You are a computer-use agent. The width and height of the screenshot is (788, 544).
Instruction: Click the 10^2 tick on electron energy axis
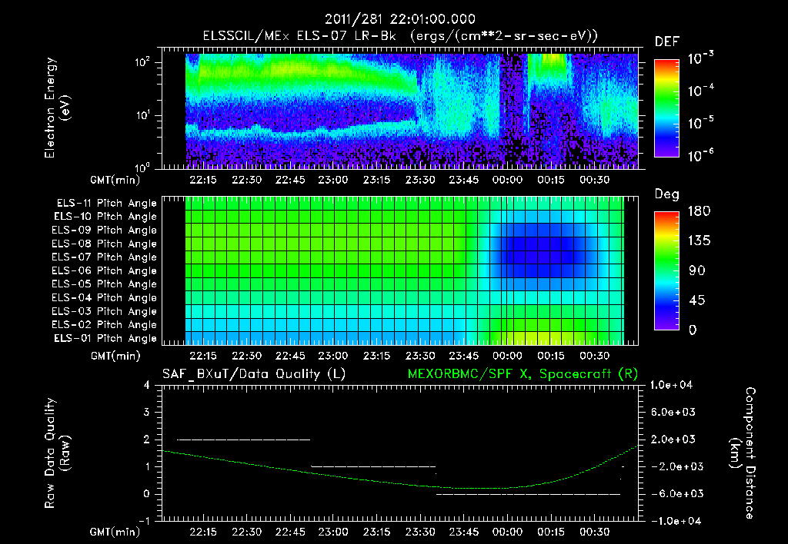[x=142, y=62]
